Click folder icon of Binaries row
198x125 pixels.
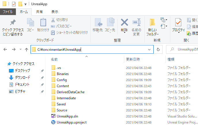(53, 74)
